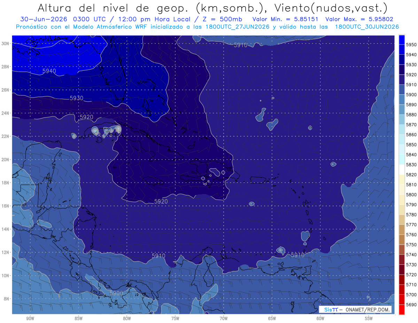This screenshot has width=418, height=323.
Task: Click the 75W longitude axis label
Action: pos(175,318)
